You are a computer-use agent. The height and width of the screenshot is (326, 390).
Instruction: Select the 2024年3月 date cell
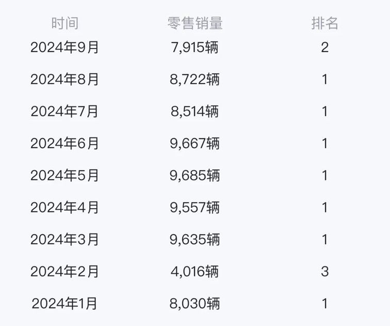(x=64, y=240)
